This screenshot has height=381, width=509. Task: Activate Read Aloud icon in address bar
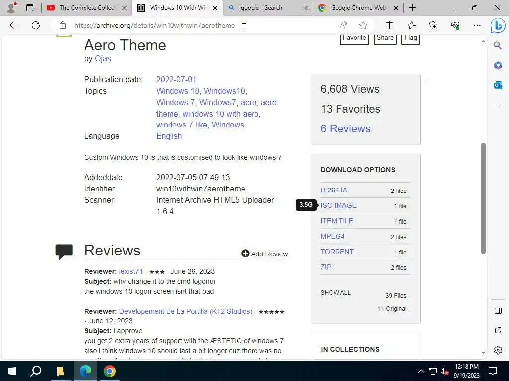click(343, 25)
